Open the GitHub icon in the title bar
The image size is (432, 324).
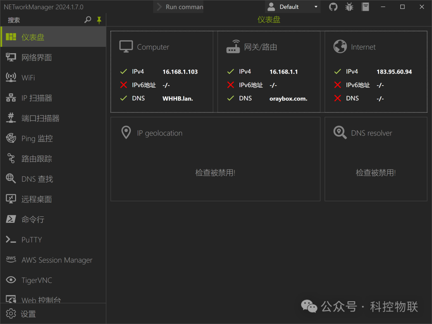[333, 7]
